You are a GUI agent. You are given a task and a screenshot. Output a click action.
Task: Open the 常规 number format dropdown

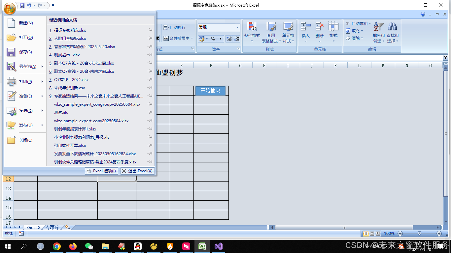(x=237, y=28)
